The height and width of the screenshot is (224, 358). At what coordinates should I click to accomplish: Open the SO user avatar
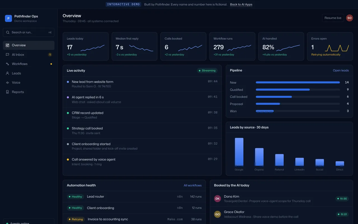point(349,18)
